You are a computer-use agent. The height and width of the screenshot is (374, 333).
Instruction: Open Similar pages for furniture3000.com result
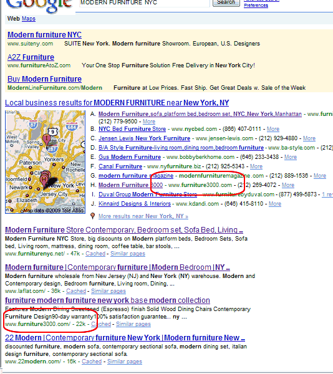(x=133, y=324)
